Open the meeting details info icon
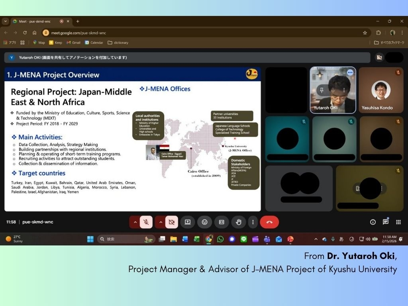The width and height of the screenshot is (408, 306). point(373,222)
